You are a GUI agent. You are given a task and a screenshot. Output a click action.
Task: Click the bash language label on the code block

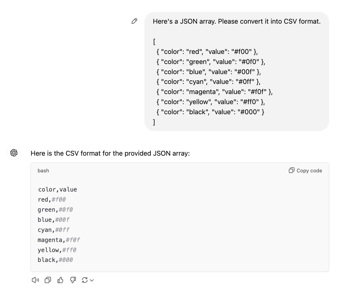pyautogui.click(x=43, y=171)
